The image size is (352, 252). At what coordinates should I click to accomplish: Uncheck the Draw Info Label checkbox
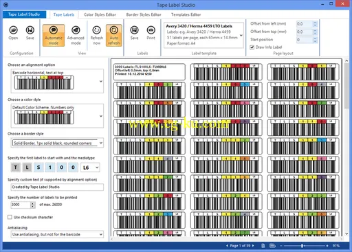coord(252,47)
